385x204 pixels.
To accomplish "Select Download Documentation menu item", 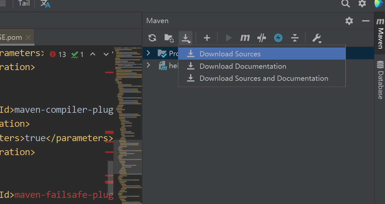I will click(x=262, y=66).
